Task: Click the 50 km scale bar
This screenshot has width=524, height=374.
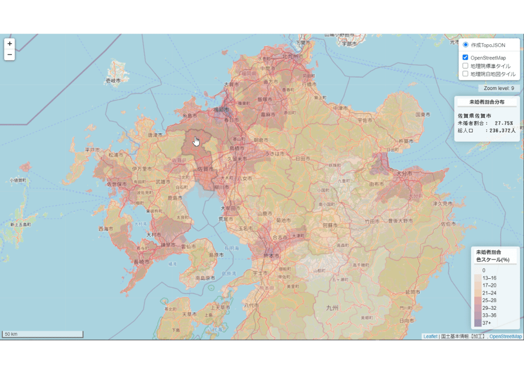Action: (x=43, y=334)
